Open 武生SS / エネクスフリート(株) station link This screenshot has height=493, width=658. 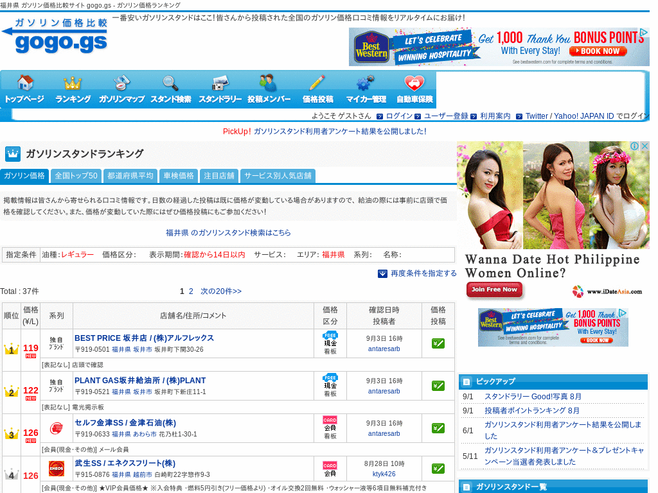point(125,463)
